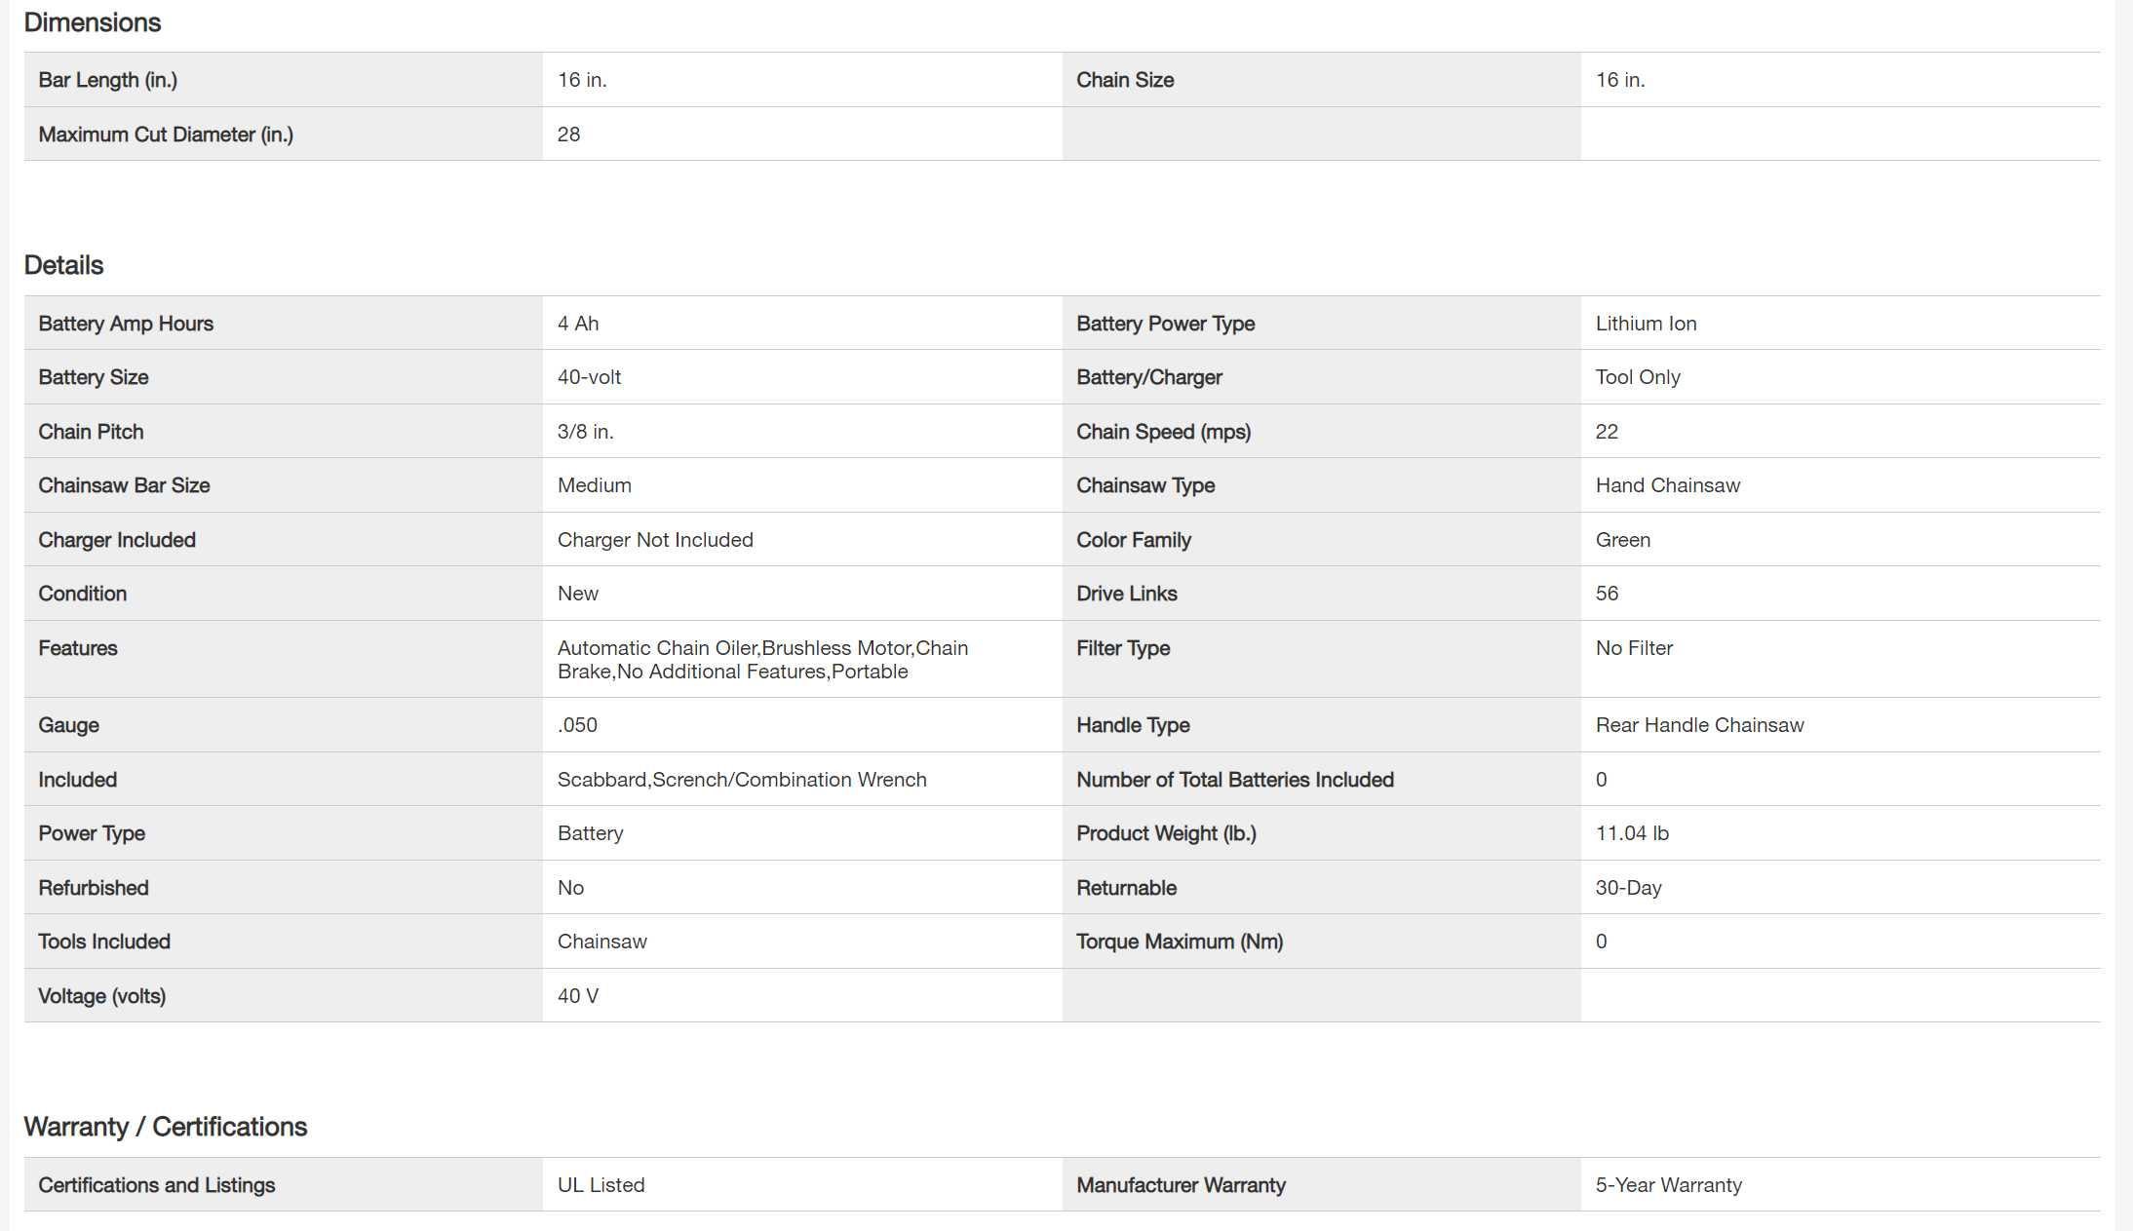Click the Battery Amp Hours label
This screenshot has width=2133, height=1231.
tap(126, 324)
